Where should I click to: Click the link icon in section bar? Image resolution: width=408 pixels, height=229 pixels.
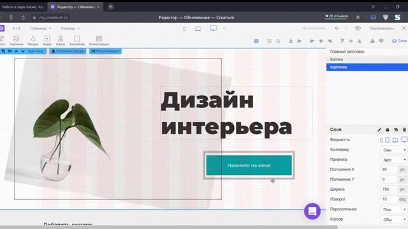tap(10, 51)
